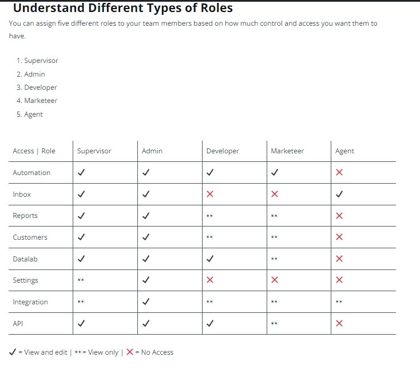
Task: Click the Developer Inbox no-access X icon
Action: click(210, 195)
